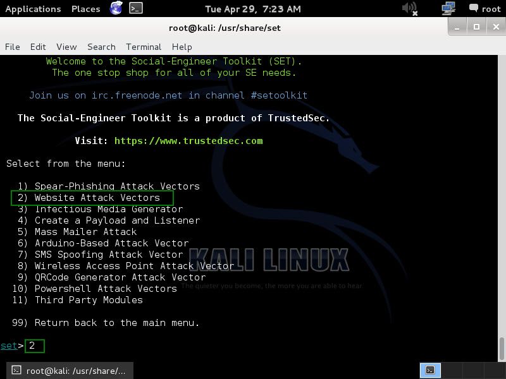Click the window title root@kali: /usr/share/set
Screen dimensions: 506x379
[225, 28]
